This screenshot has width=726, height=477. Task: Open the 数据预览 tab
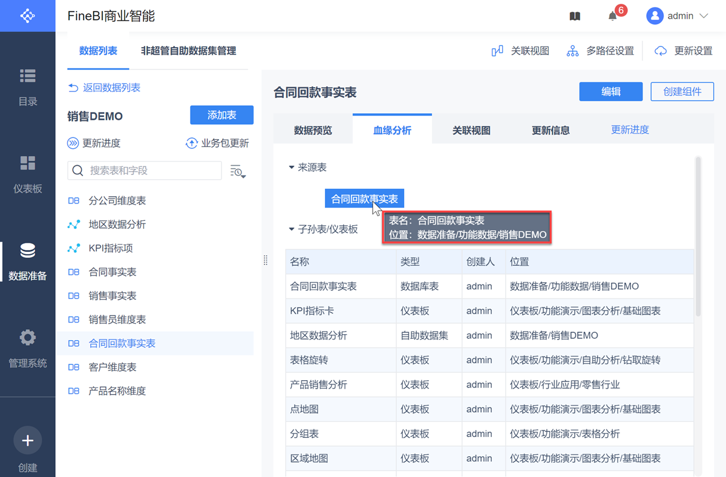tap(313, 130)
